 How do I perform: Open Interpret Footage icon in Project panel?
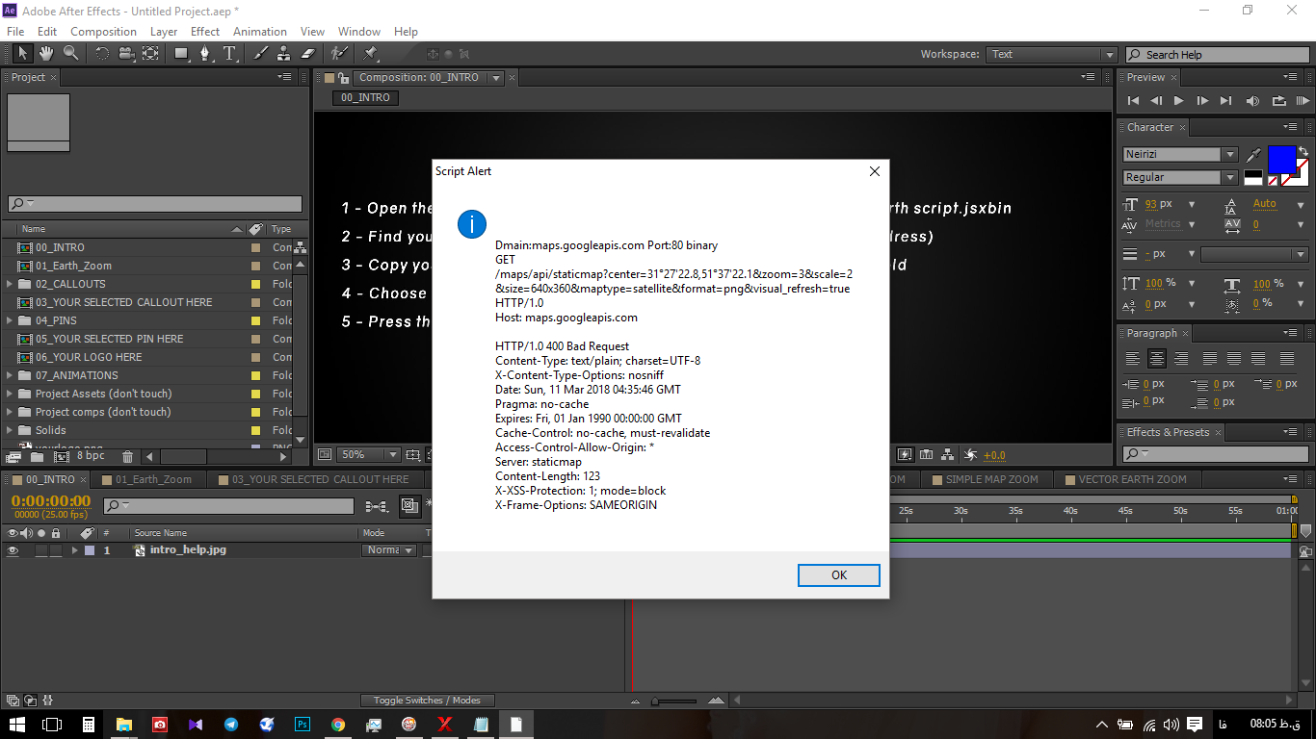click(x=13, y=456)
